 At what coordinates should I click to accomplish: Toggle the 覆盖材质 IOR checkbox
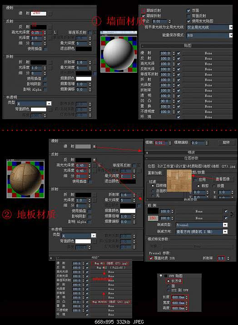pos(151,258)
